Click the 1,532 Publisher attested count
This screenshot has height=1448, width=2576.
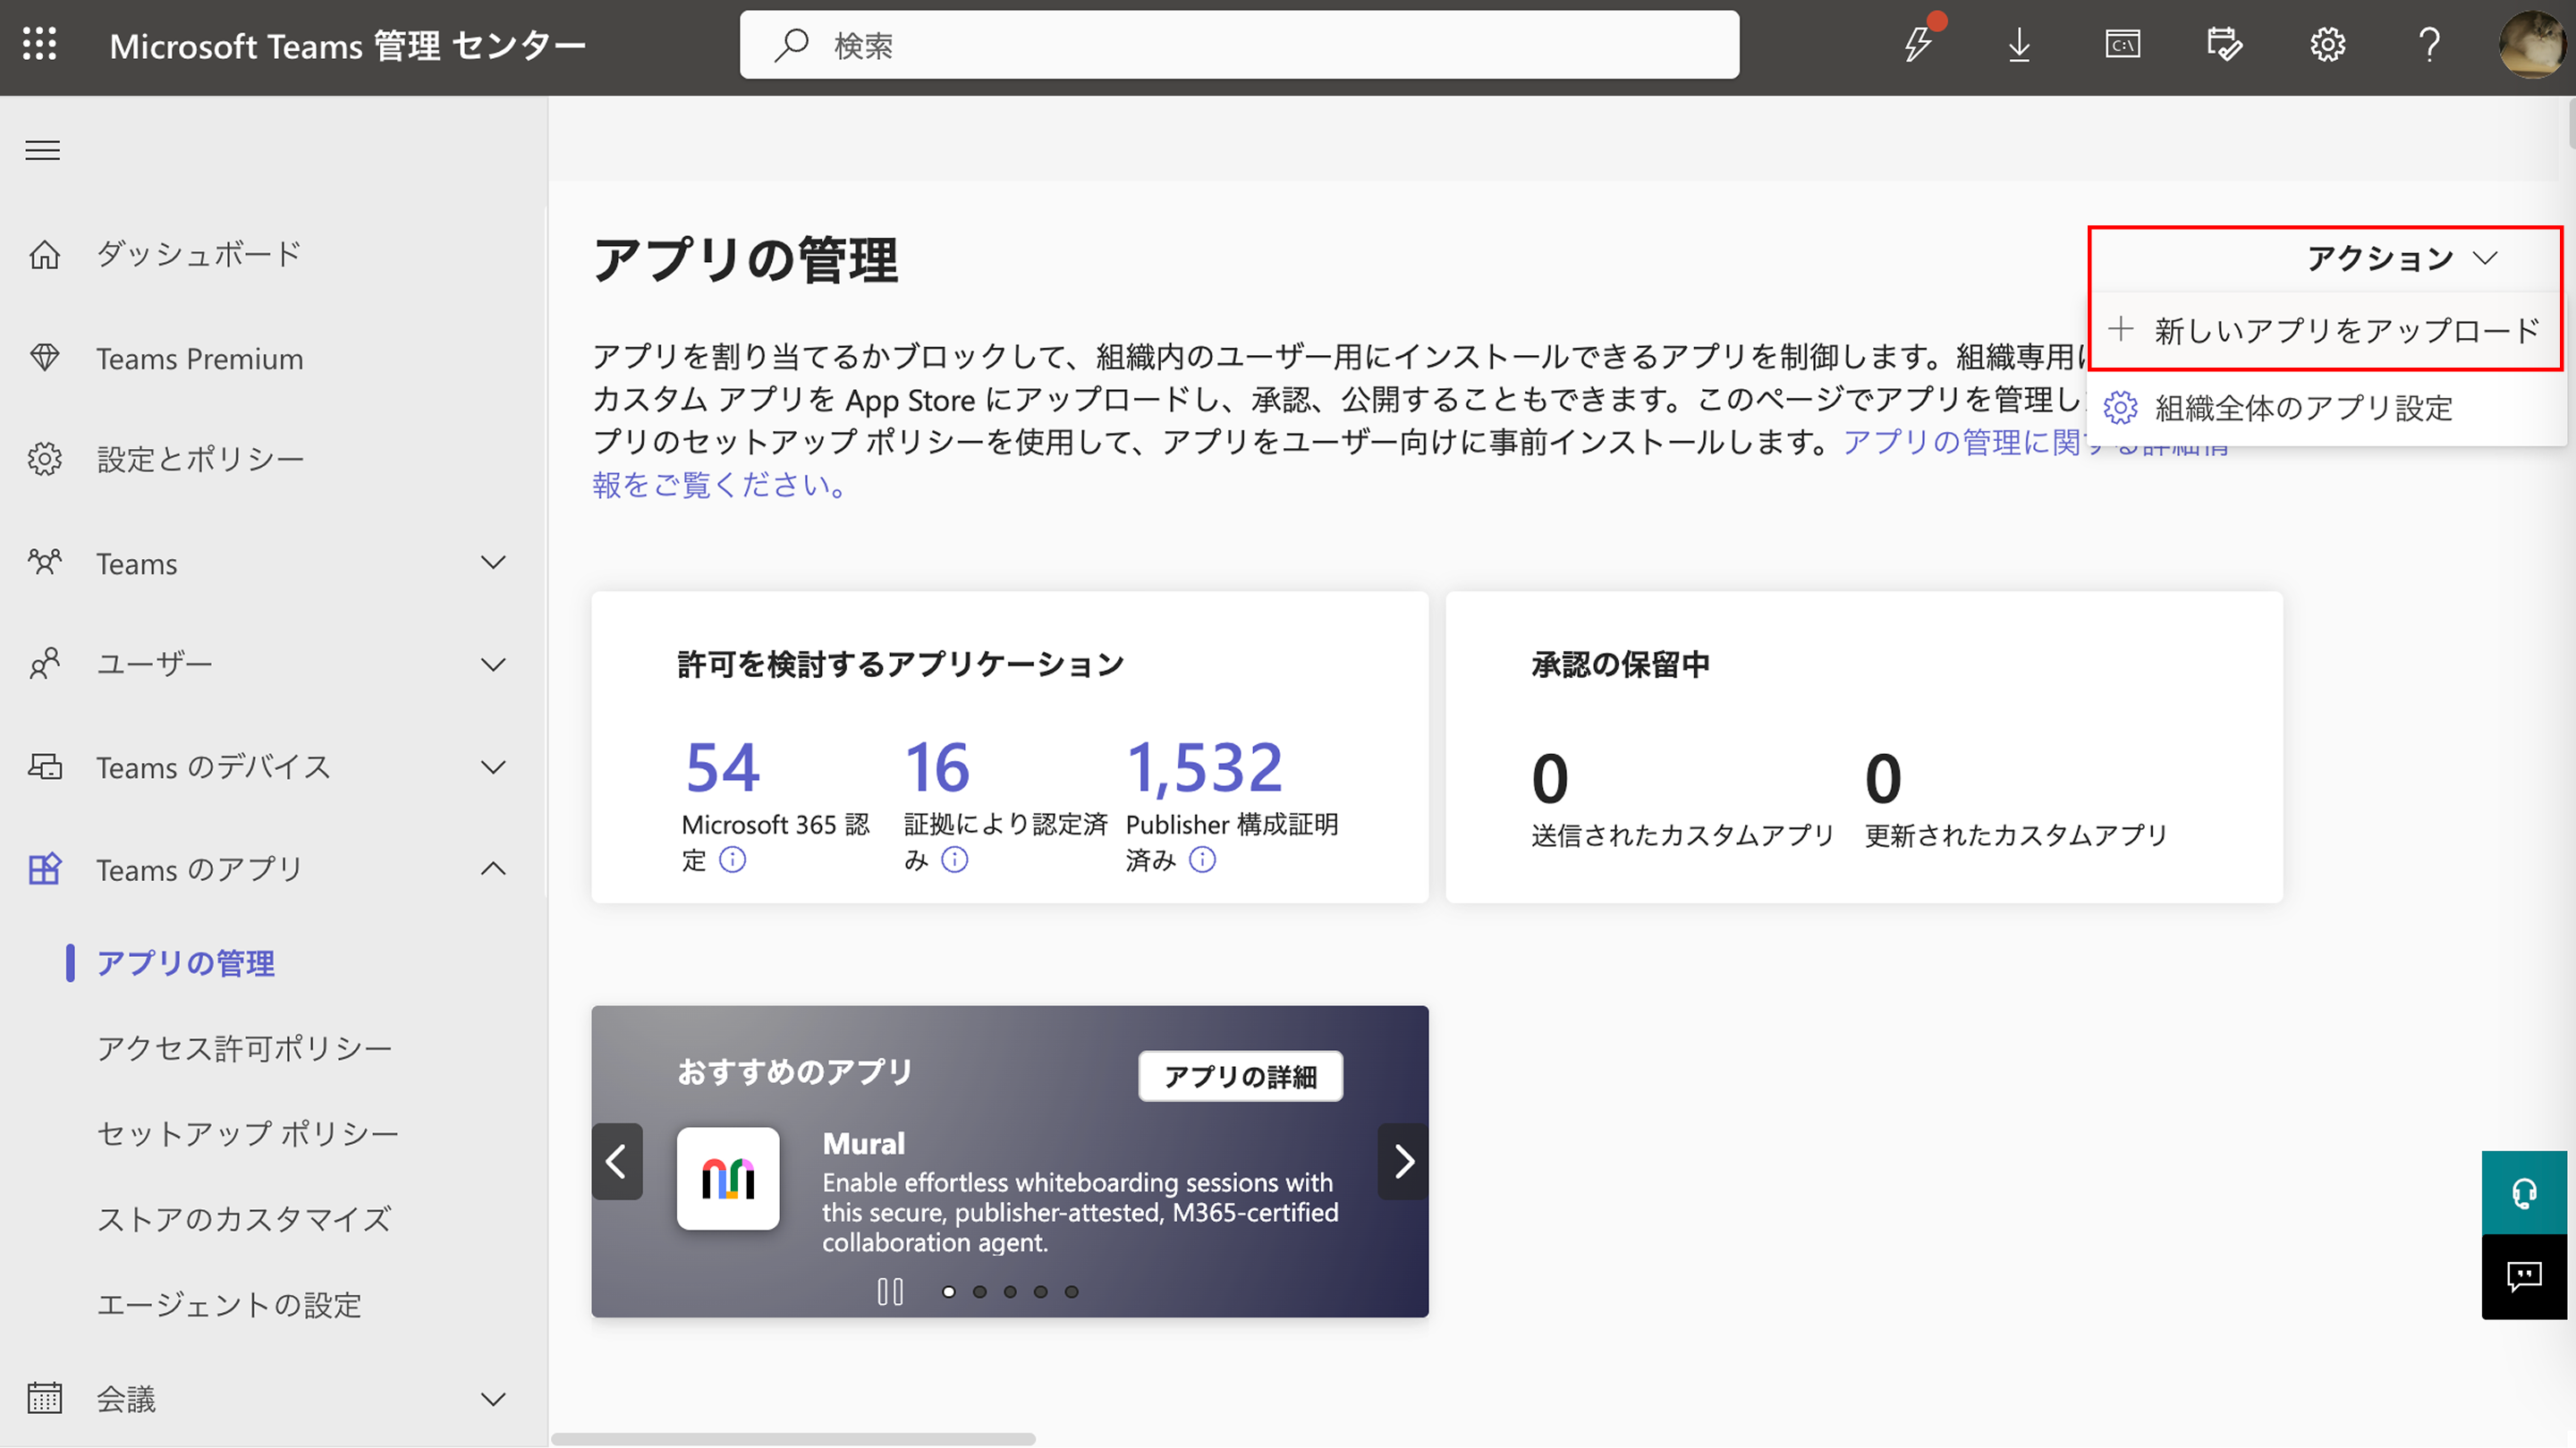click(1205, 768)
